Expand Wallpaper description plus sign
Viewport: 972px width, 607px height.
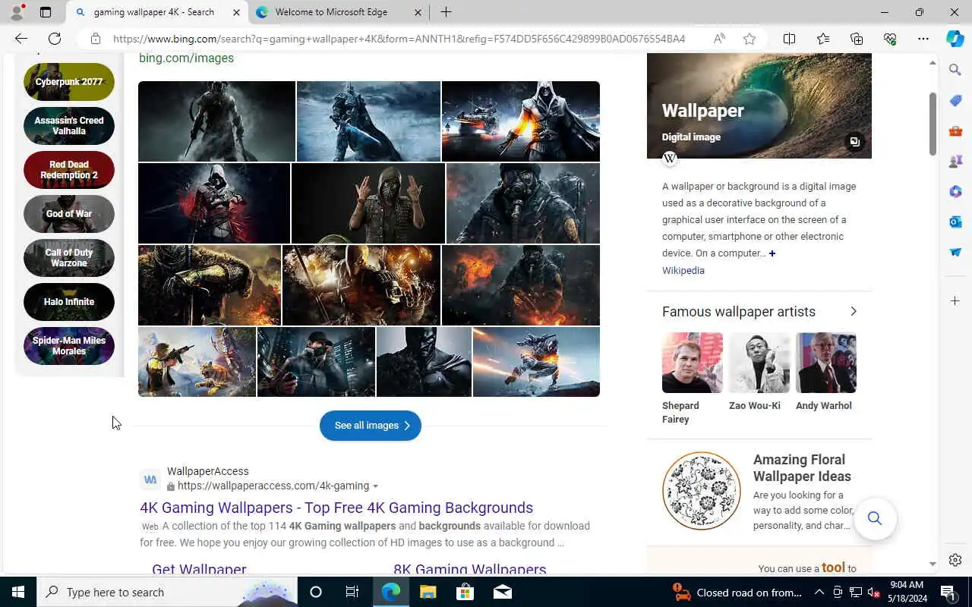(772, 253)
